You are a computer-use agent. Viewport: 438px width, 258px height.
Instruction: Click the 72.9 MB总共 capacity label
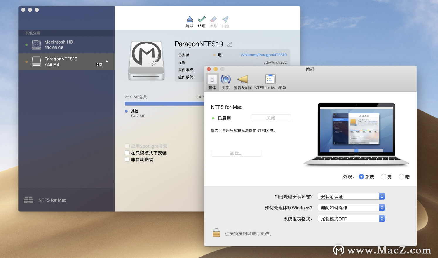click(136, 97)
